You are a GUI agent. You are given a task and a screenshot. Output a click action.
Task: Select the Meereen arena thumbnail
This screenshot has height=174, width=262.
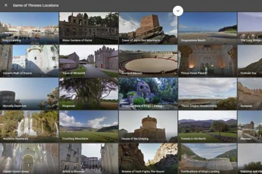click(x=148, y=61)
